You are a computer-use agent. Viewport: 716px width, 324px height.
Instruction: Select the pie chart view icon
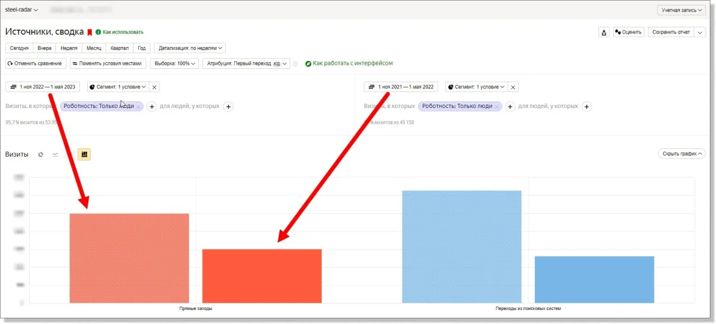pos(41,154)
